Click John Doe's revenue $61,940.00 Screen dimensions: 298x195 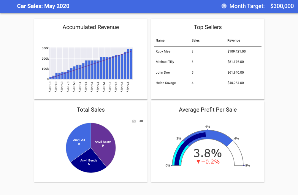[235, 72]
